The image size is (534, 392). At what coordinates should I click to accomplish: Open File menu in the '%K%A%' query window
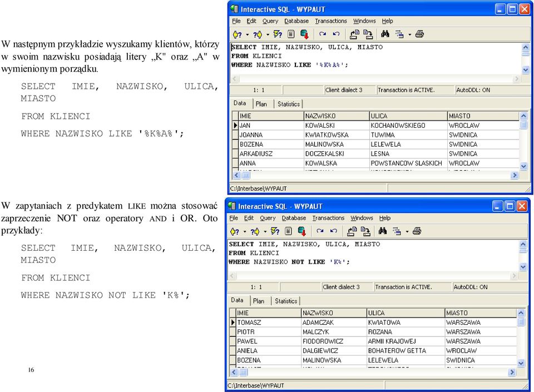(236, 21)
